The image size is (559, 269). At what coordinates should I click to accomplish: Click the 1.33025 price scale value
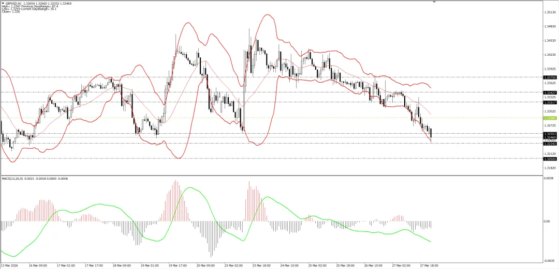click(550, 111)
